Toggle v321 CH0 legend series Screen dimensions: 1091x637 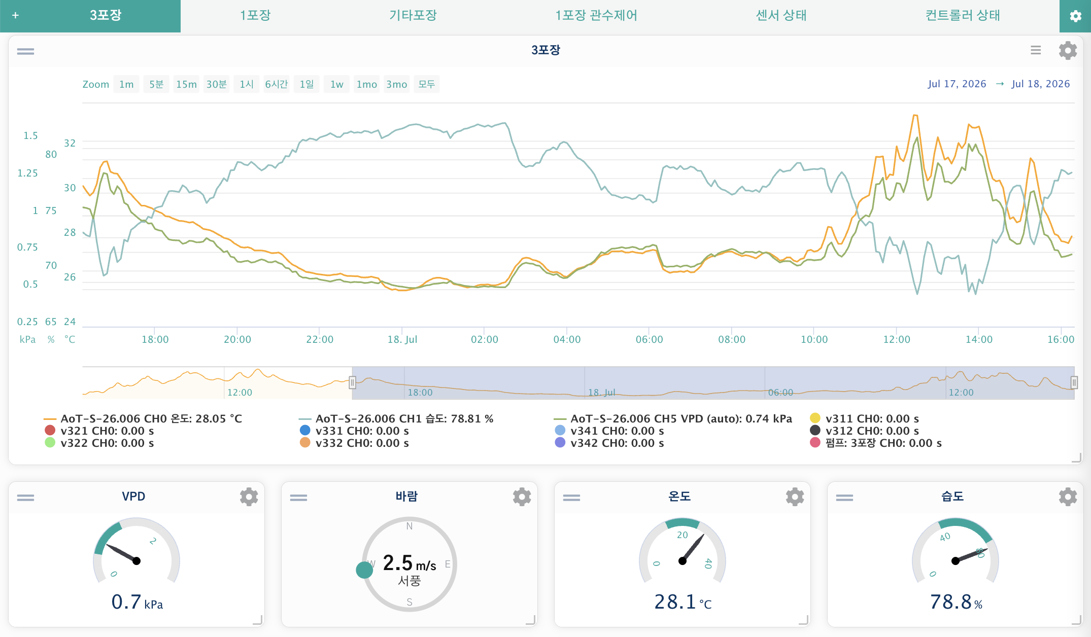click(99, 431)
